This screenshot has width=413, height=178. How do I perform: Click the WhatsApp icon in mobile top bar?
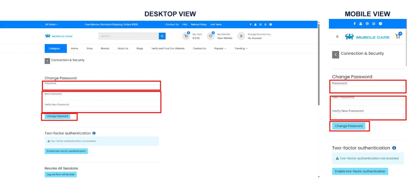[374, 24]
